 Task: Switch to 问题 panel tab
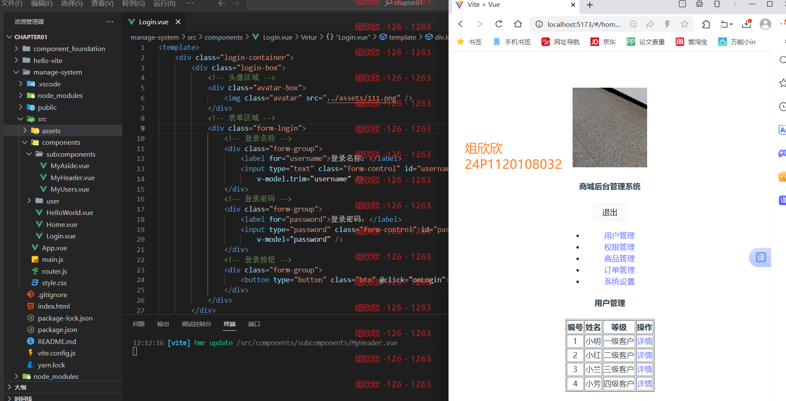tap(138, 324)
